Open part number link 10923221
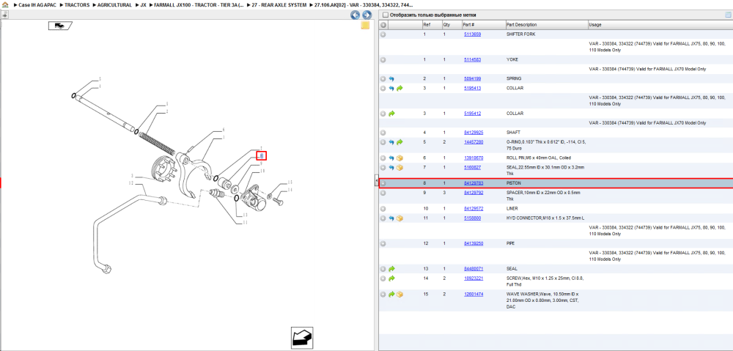This screenshot has height=351, width=733. [x=474, y=278]
